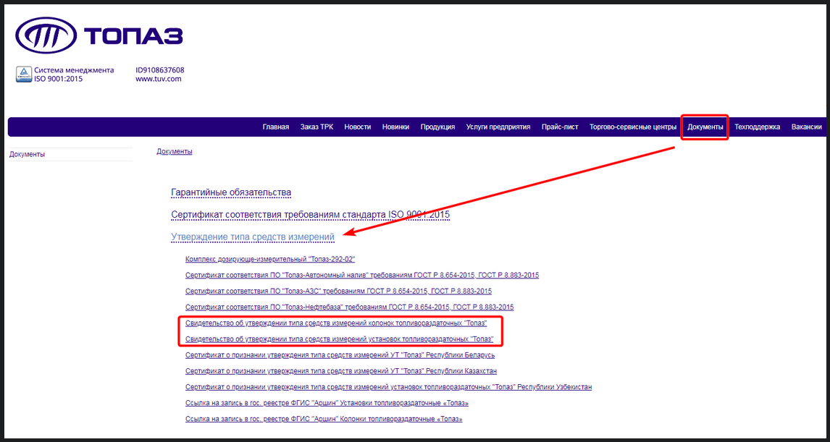The height and width of the screenshot is (442, 830).
Task: Open Комплекс дозирующе-измерительный "Топаз-292-02" link
Action: [x=270, y=259]
